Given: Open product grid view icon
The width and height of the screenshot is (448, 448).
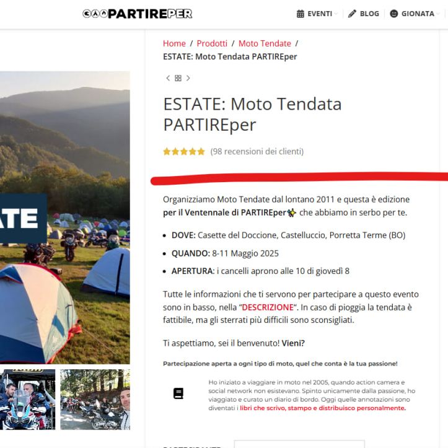Looking at the screenshot, I should tap(178, 78).
